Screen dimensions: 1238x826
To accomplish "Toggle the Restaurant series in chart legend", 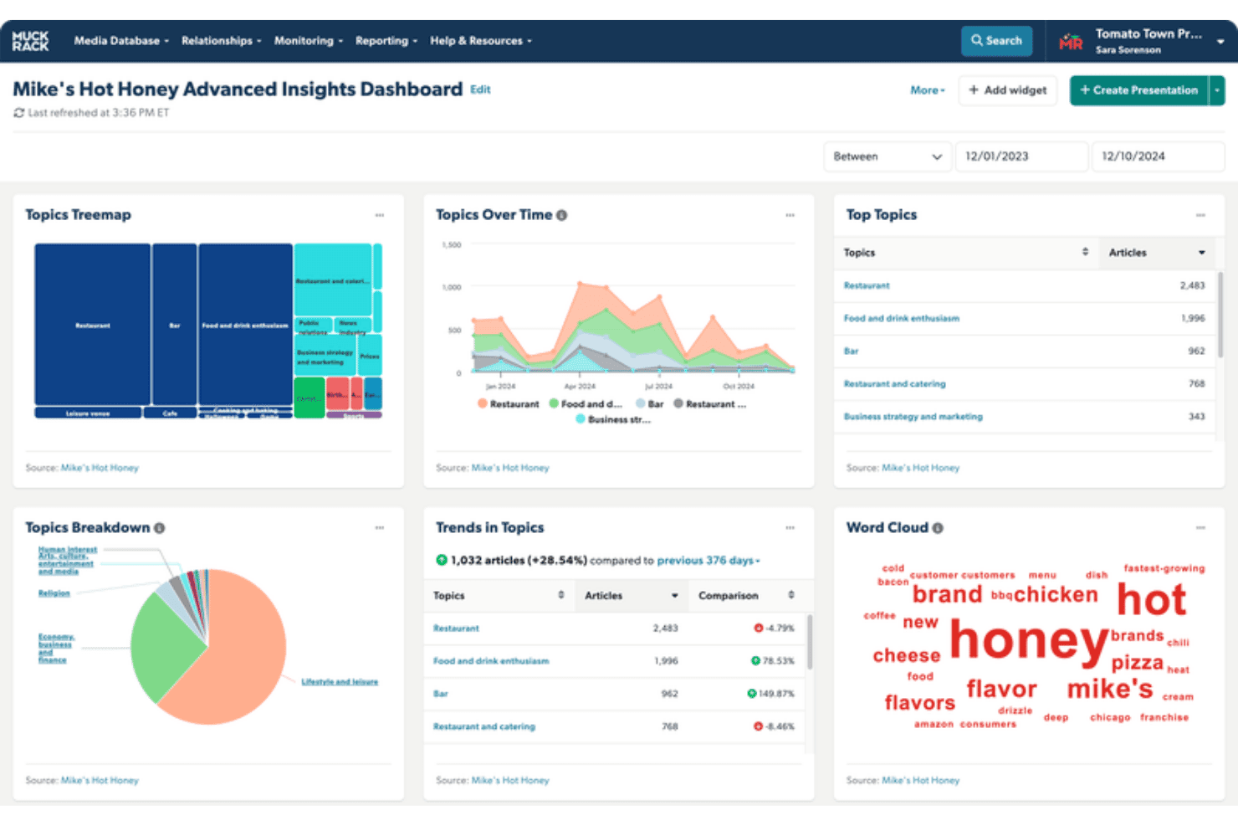I will [x=509, y=404].
